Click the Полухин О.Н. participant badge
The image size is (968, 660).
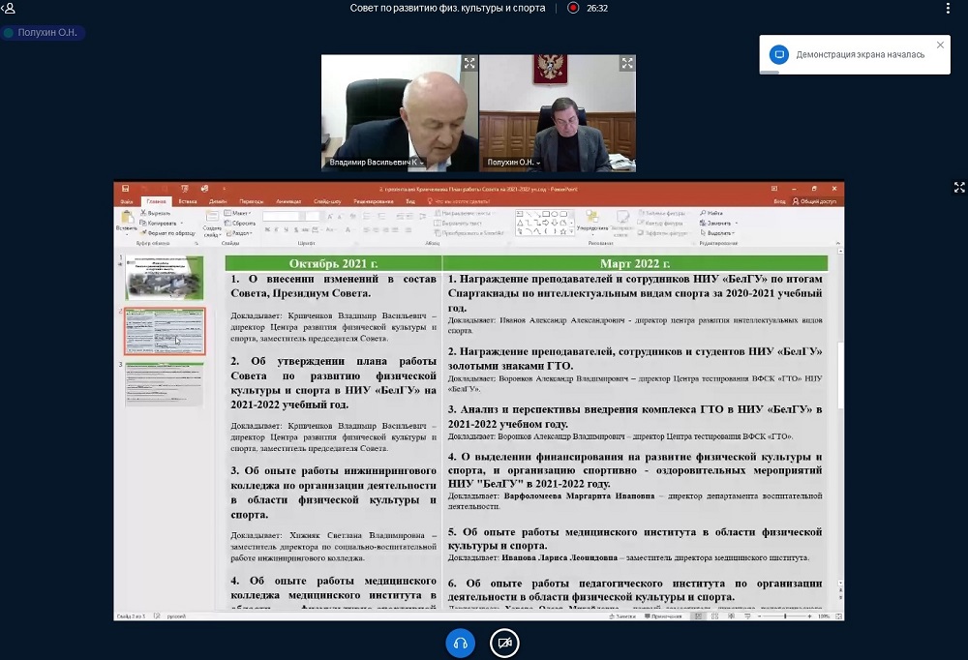pos(44,33)
